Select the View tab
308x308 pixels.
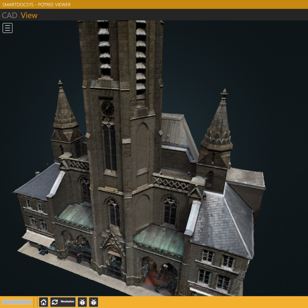click(x=29, y=16)
